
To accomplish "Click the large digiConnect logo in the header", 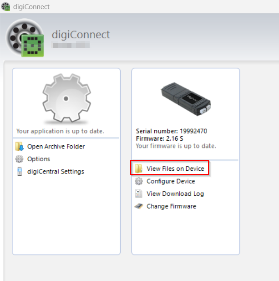I will (x=25, y=38).
